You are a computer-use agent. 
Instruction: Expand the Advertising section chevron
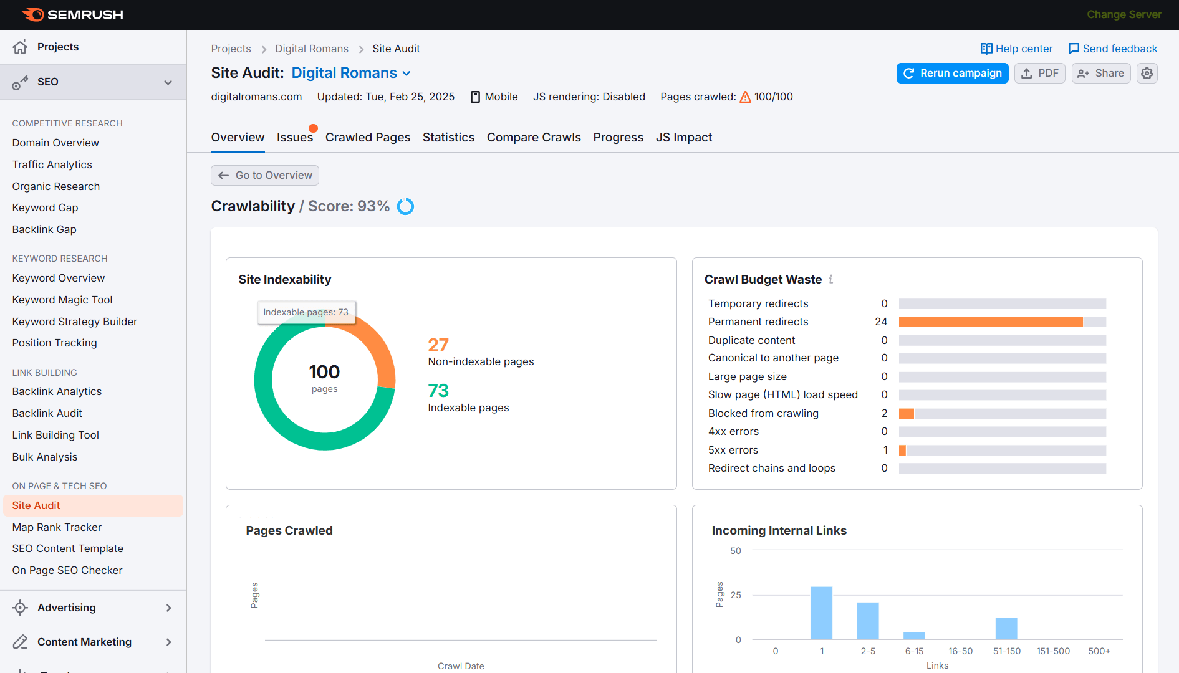pyautogui.click(x=168, y=608)
